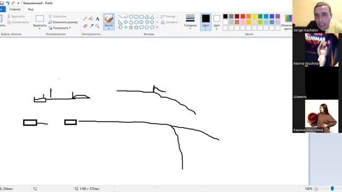Choose the Down arrow shape
The width and height of the screenshot is (342, 192).
click(120, 27)
